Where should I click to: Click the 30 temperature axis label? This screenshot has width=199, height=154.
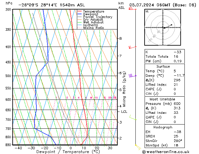[110, 148]
